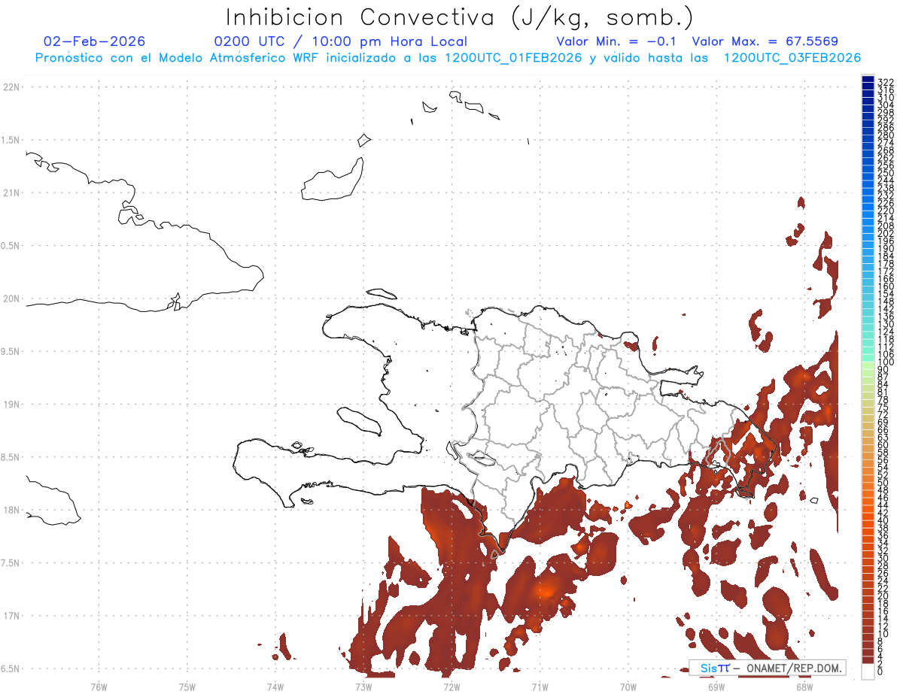
Task: Click the '100' value on color scale
Action: pos(886,362)
